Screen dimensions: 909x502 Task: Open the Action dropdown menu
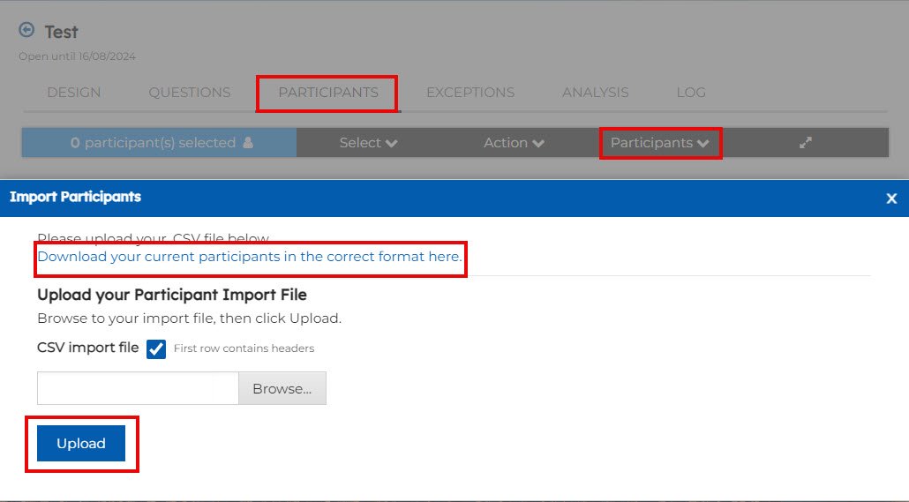(514, 143)
